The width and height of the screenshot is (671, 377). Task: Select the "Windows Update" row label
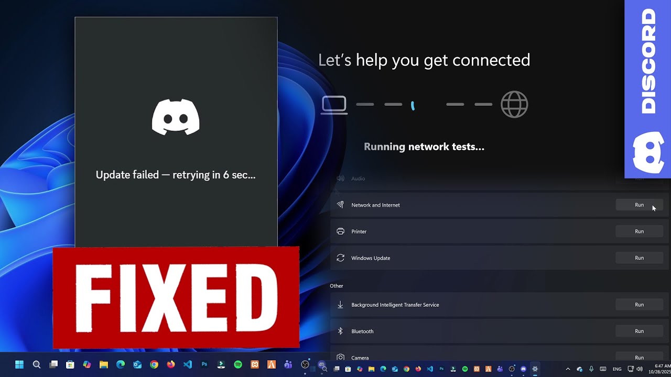(x=371, y=258)
